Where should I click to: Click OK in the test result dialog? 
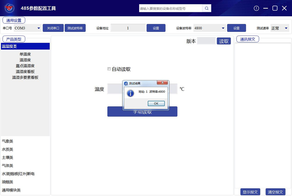pyautogui.click(x=156, y=103)
